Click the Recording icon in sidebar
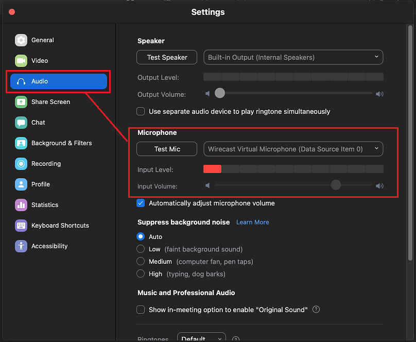 click(x=21, y=164)
